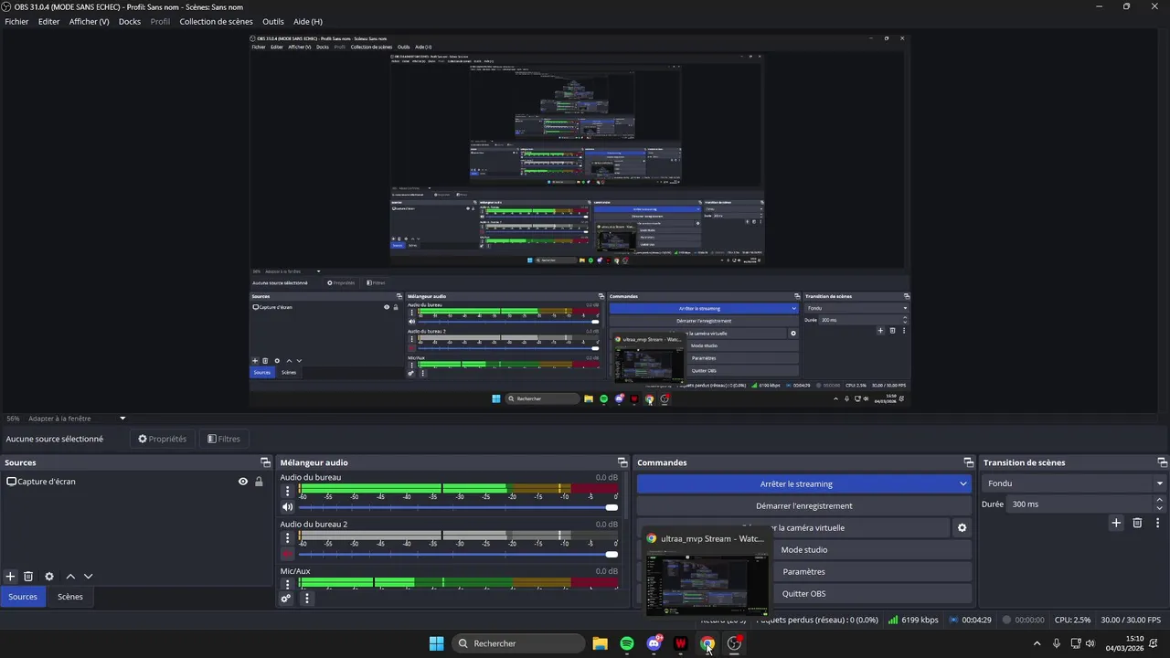Image resolution: width=1170 pixels, height=658 pixels.
Task: Click the OBS Studio taskbar icon
Action: (734, 643)
